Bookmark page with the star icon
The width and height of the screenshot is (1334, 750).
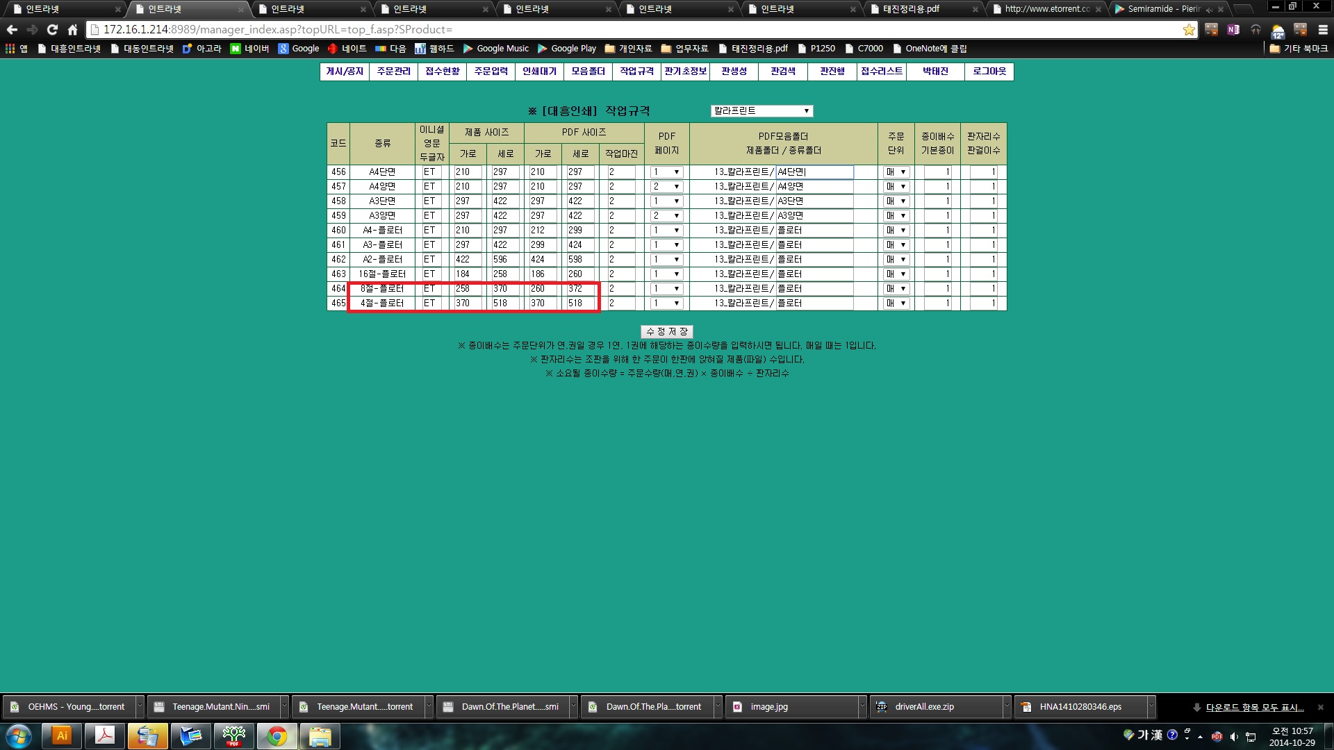[1189, 30]
